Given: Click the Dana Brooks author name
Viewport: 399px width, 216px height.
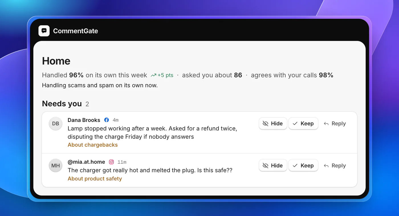Looking at the screenshot, I should (84, 120).
